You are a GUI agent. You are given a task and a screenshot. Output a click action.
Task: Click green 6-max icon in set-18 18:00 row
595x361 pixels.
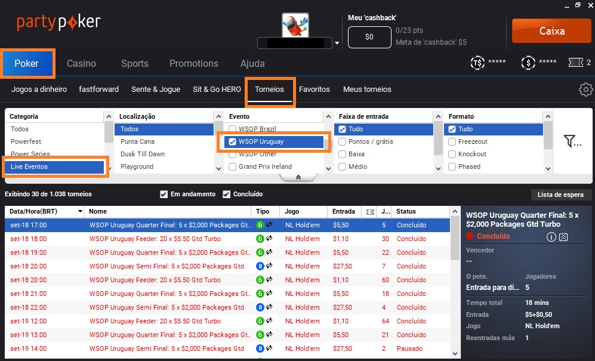coord(260,239)
